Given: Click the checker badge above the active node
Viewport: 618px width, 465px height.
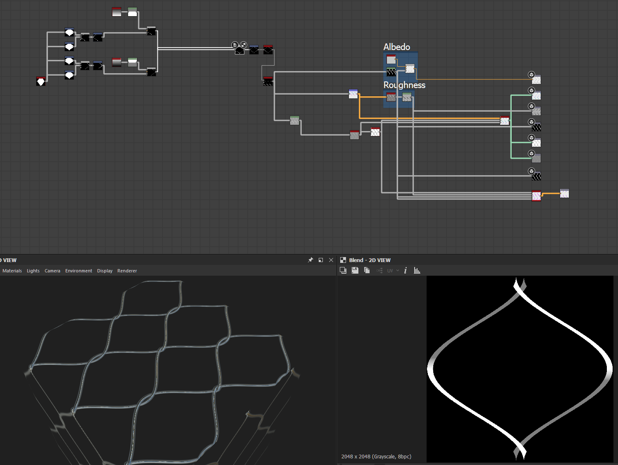Looking at the screenshot, I should click(243, 45).
